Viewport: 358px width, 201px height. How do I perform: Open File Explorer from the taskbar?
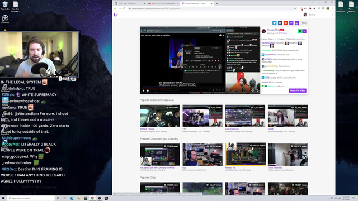(79, 198)
